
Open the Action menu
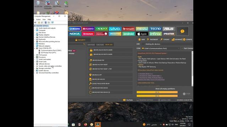38,19
